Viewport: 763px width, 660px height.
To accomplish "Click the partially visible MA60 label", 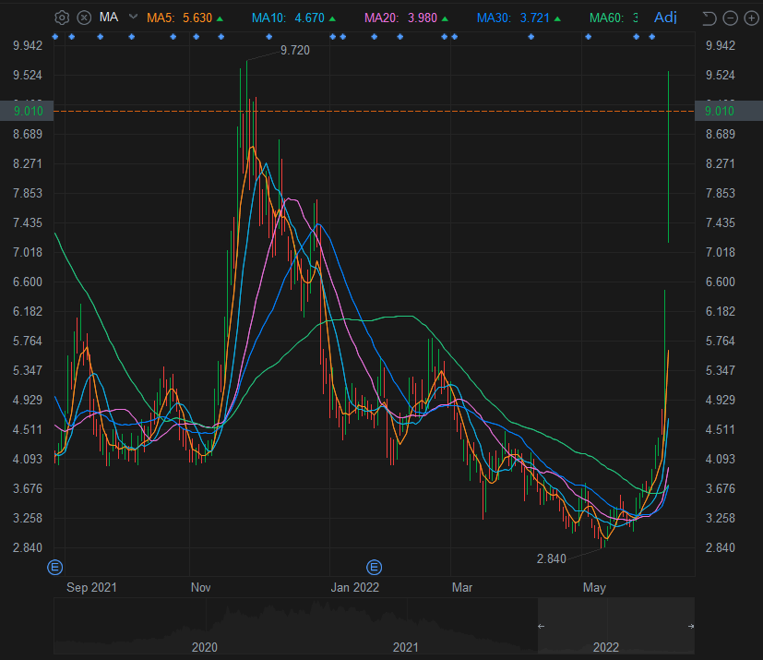I will click(x=607, y=18).
